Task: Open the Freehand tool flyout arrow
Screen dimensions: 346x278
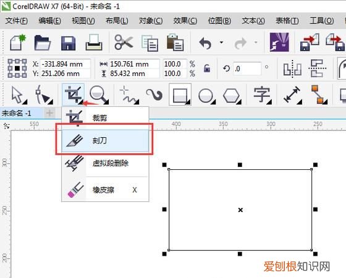Action: 137,102
